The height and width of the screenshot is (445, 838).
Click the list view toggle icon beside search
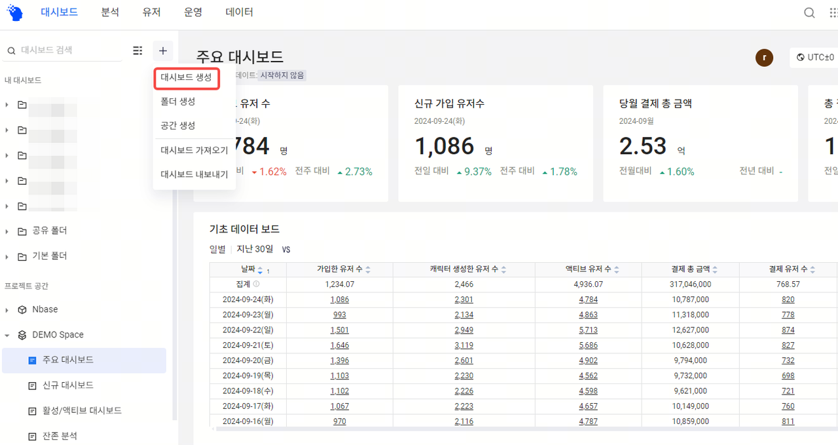pyautogui.click(x=137, y=50)
